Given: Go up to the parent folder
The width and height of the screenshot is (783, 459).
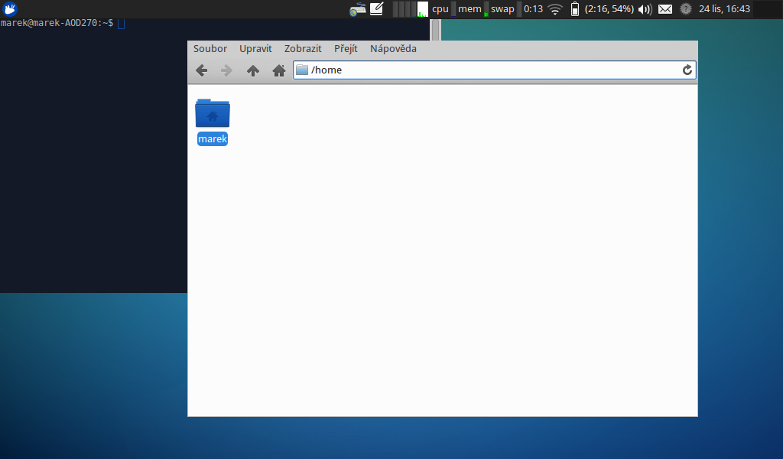Looking at the screenshot, I should click(x=253, y=70).
